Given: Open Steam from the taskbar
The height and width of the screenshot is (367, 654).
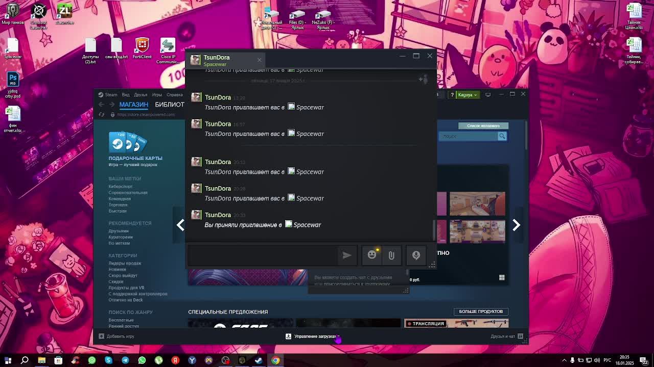Looking at the screenshot, I should pos(259,360).
